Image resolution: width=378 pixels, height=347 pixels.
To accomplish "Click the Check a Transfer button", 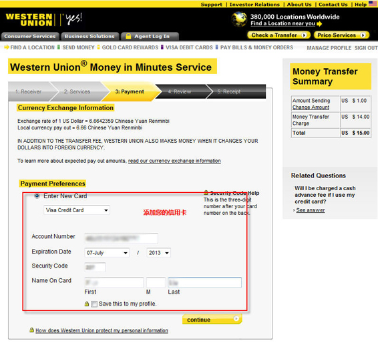I will coord(278,35).
